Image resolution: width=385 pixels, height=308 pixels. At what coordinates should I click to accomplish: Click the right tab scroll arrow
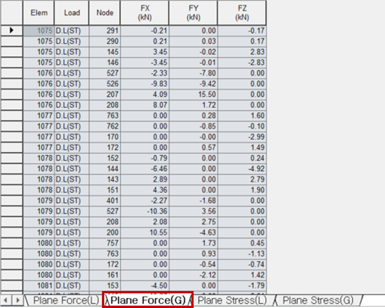point(17,300)
